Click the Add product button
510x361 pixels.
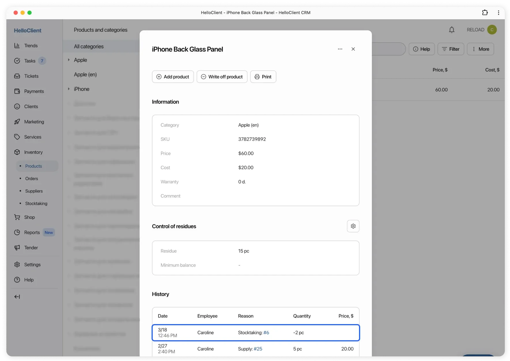click(173, 77)
